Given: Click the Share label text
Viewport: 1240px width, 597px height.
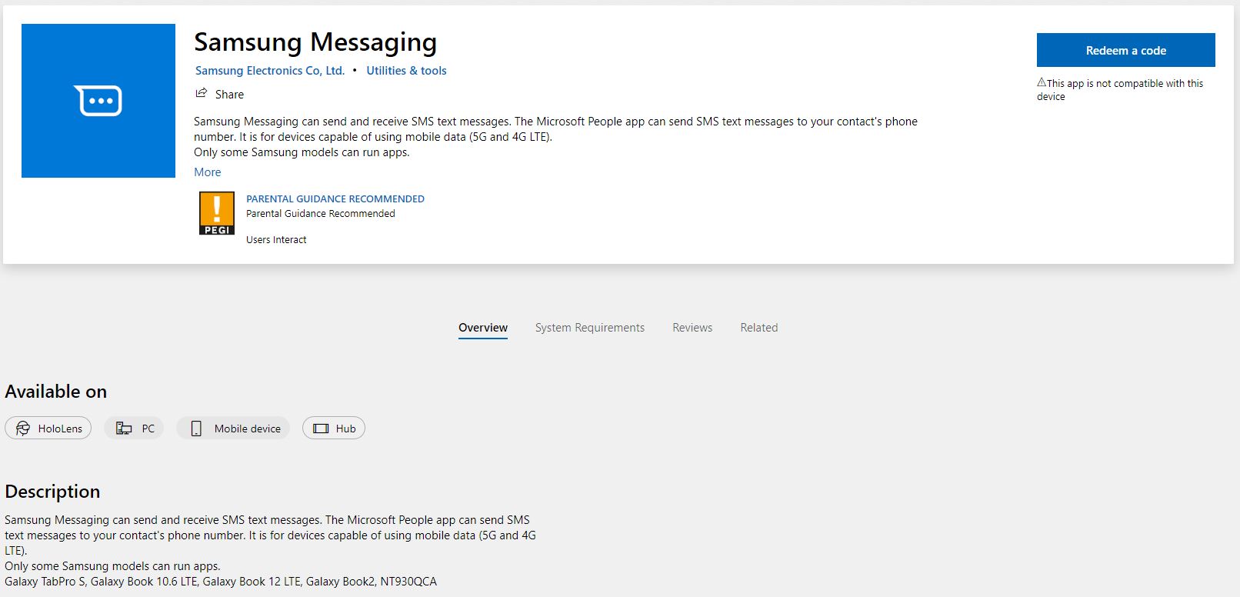Looking at the screenshot, I should tap(229, 95).
